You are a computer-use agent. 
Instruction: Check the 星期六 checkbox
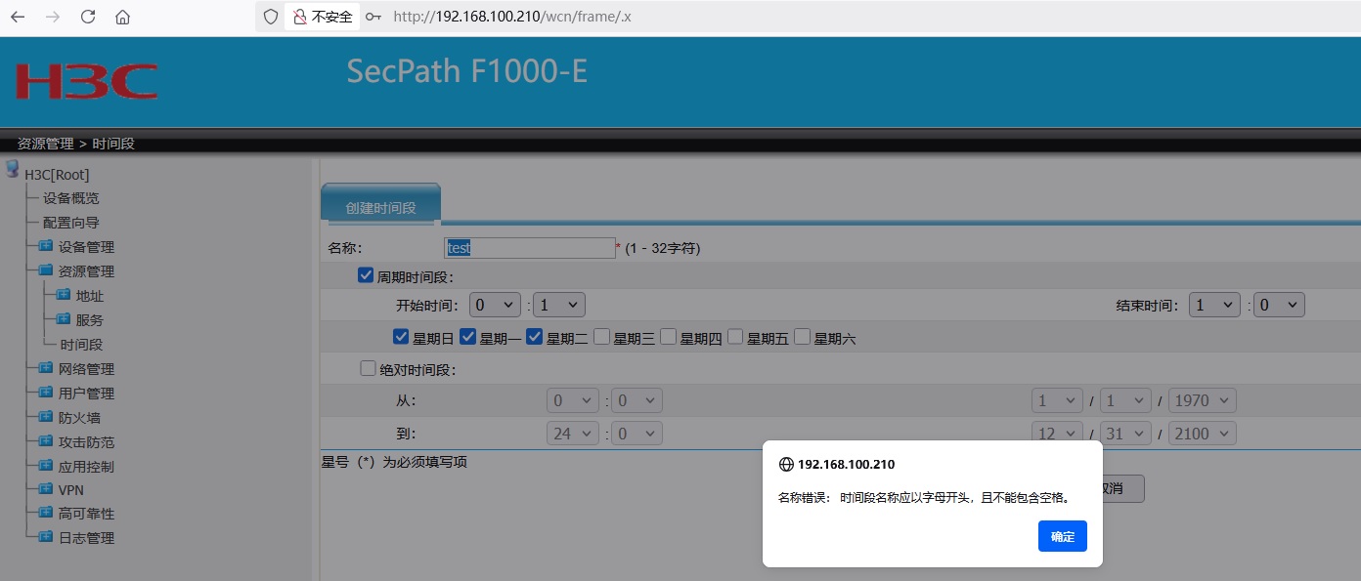pos(802,337)
